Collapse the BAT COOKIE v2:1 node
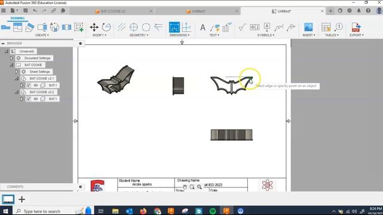Screen dimensions: 383x215 click(17, 79)
